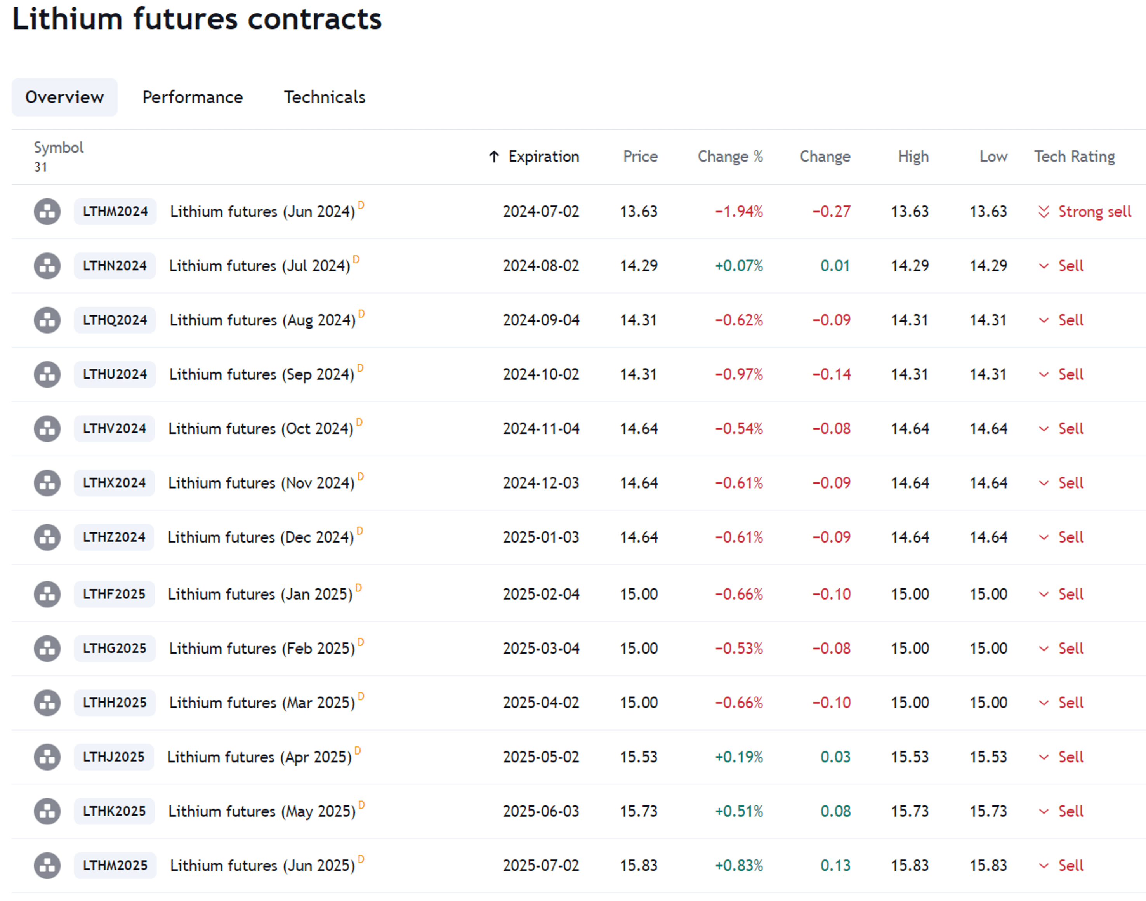Click the LTHK2025 symbol badge
This screenshot has height=901, width=1146.
tap(114, 812)
